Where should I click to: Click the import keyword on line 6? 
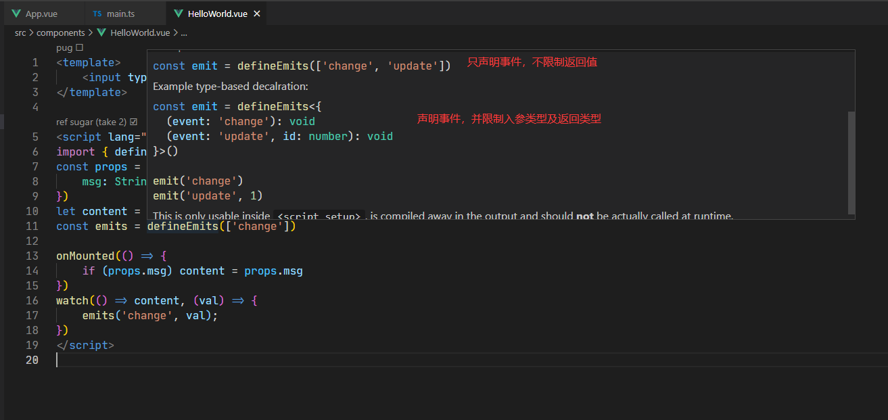tap(76, 151)
